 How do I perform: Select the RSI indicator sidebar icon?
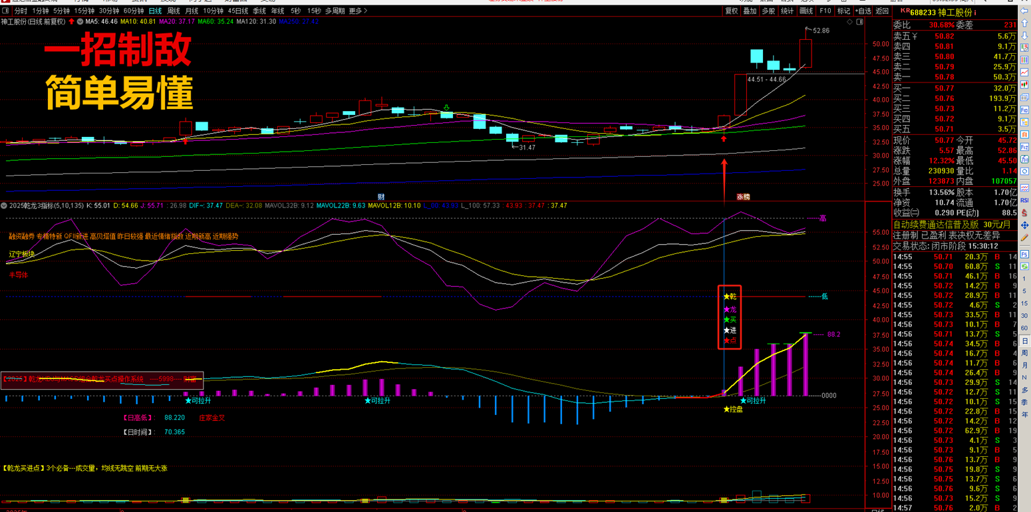pos(1024,200)
